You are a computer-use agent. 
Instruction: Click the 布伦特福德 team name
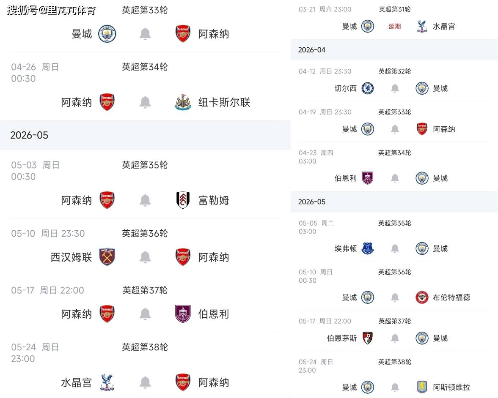(x=451, y=297)
